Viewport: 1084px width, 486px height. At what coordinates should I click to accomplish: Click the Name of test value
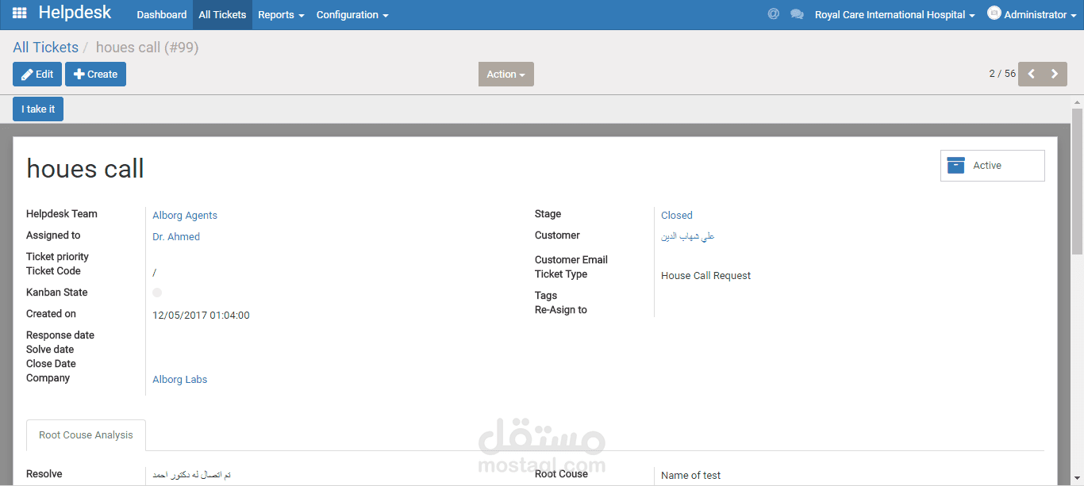691,475
